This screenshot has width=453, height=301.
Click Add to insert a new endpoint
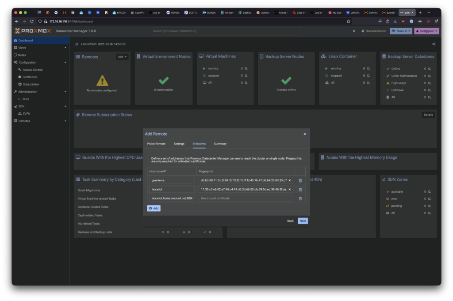154,208
